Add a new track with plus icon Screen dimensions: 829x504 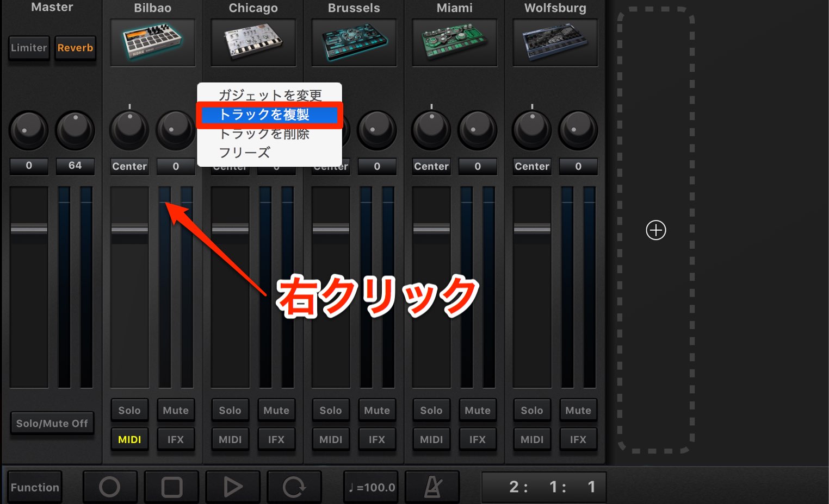[655, 230]
